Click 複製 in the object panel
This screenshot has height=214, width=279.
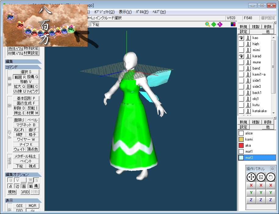coord(256,27)
